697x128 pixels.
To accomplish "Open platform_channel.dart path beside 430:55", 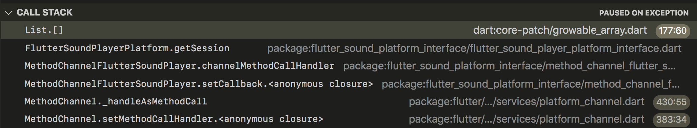I will [x=526, y=102].
